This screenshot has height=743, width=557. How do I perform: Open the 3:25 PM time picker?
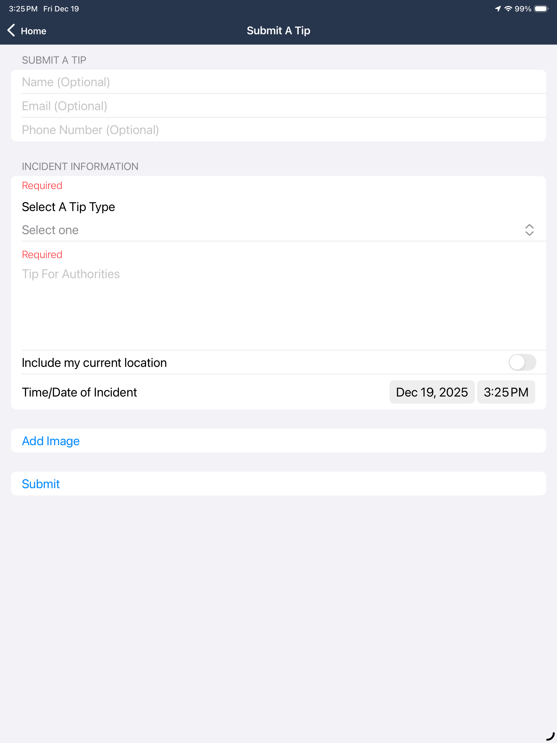(506, 392)
